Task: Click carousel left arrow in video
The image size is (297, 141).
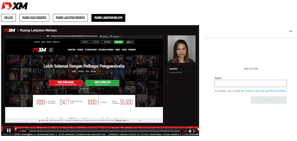Action: tap(34, 71)
